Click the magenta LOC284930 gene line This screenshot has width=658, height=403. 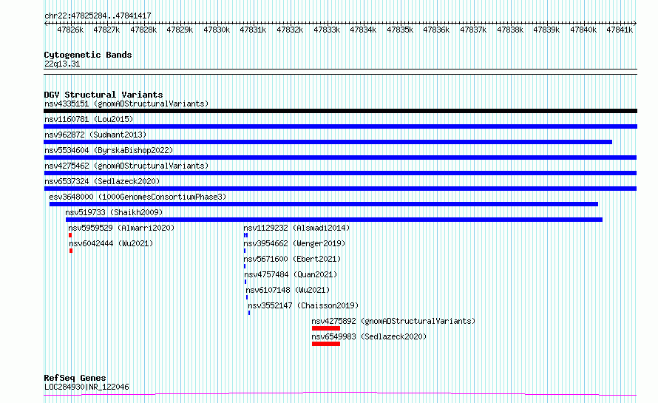(340, 394)
